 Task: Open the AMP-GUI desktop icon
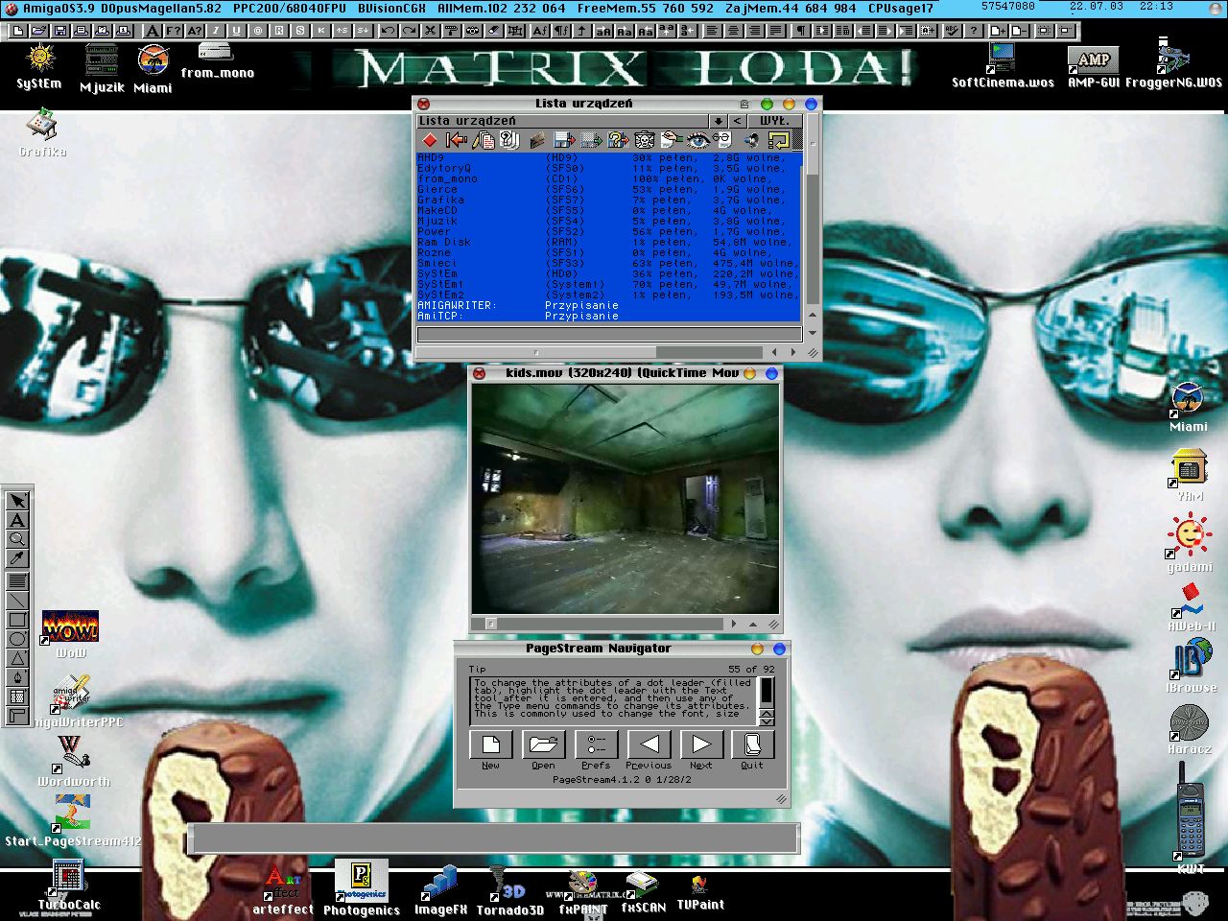pos(1094,66)
